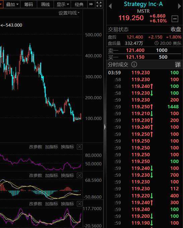Click +6.10% change percentage
The image size is (183, 228).
[158, 21]
